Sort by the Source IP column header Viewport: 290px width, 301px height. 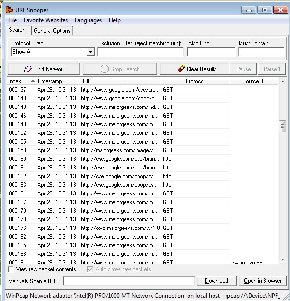[x=254, y=81]
